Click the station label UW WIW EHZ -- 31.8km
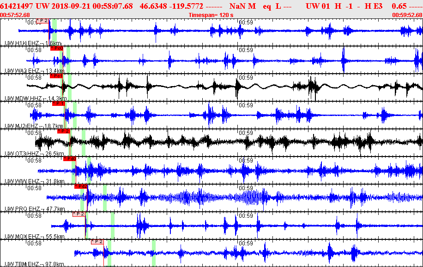423x267 pixels. click(35, 181)
